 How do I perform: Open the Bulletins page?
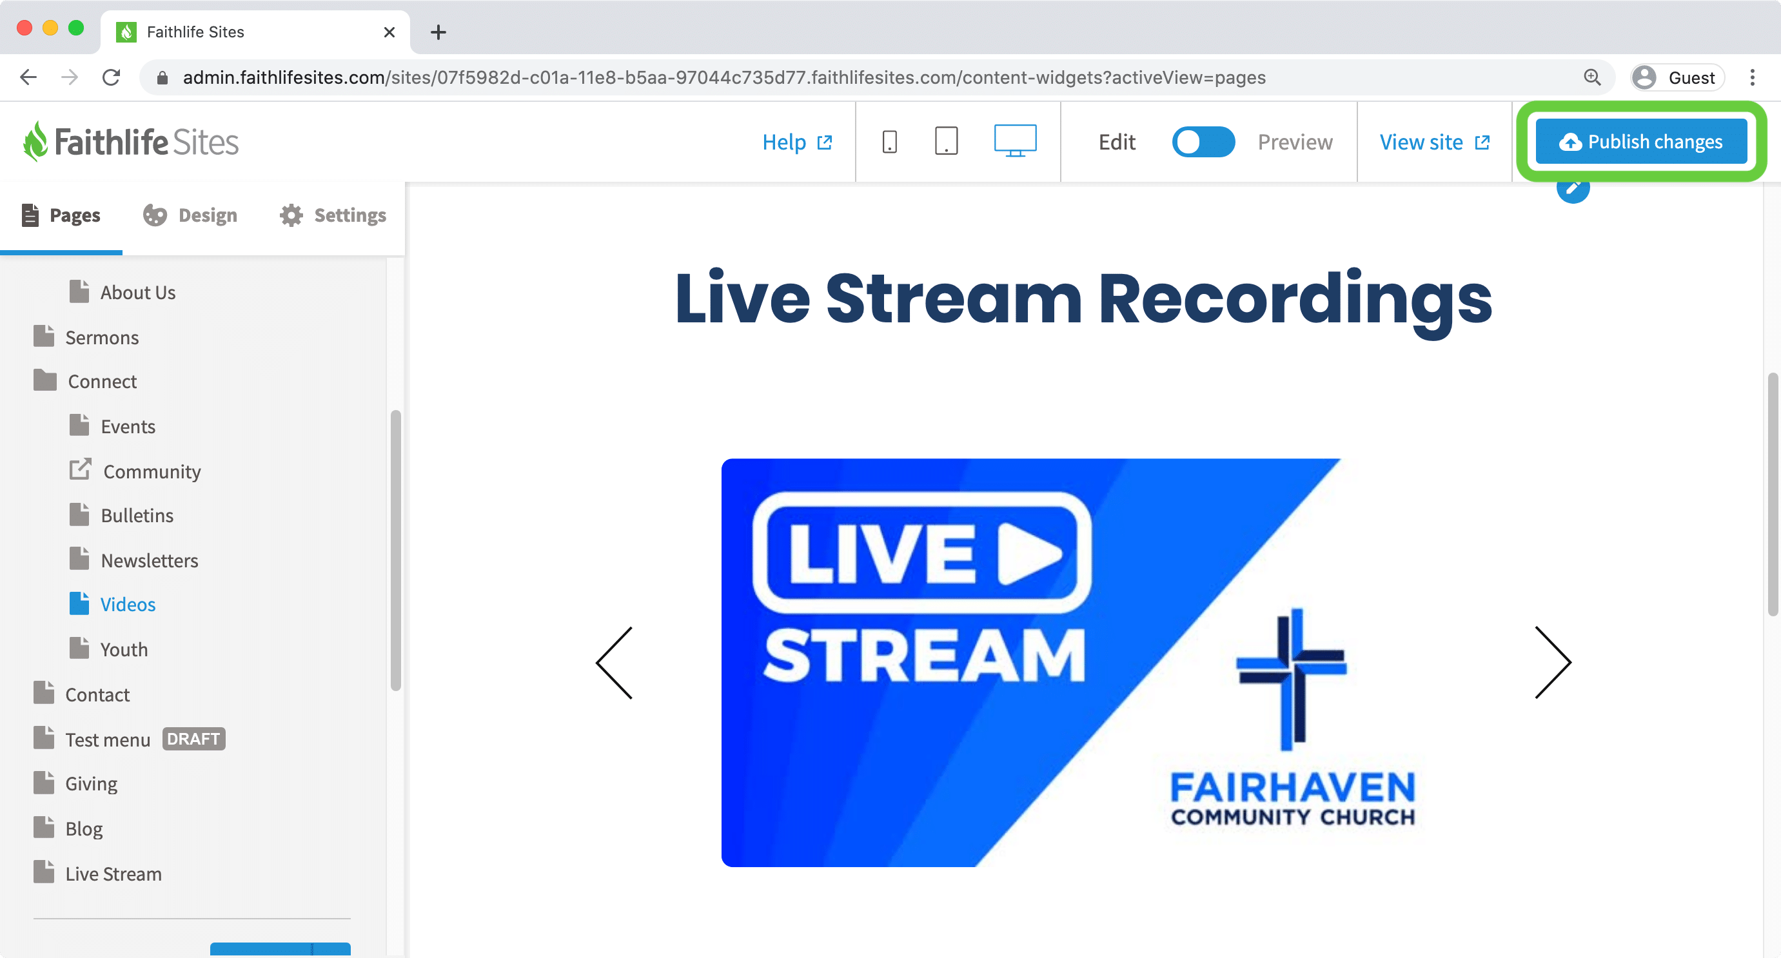point(137,516)
